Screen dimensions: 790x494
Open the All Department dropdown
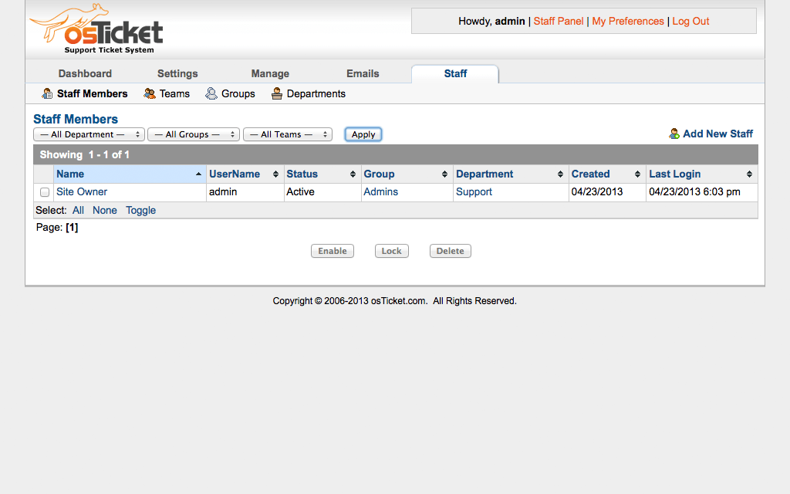tap(89, 134)
